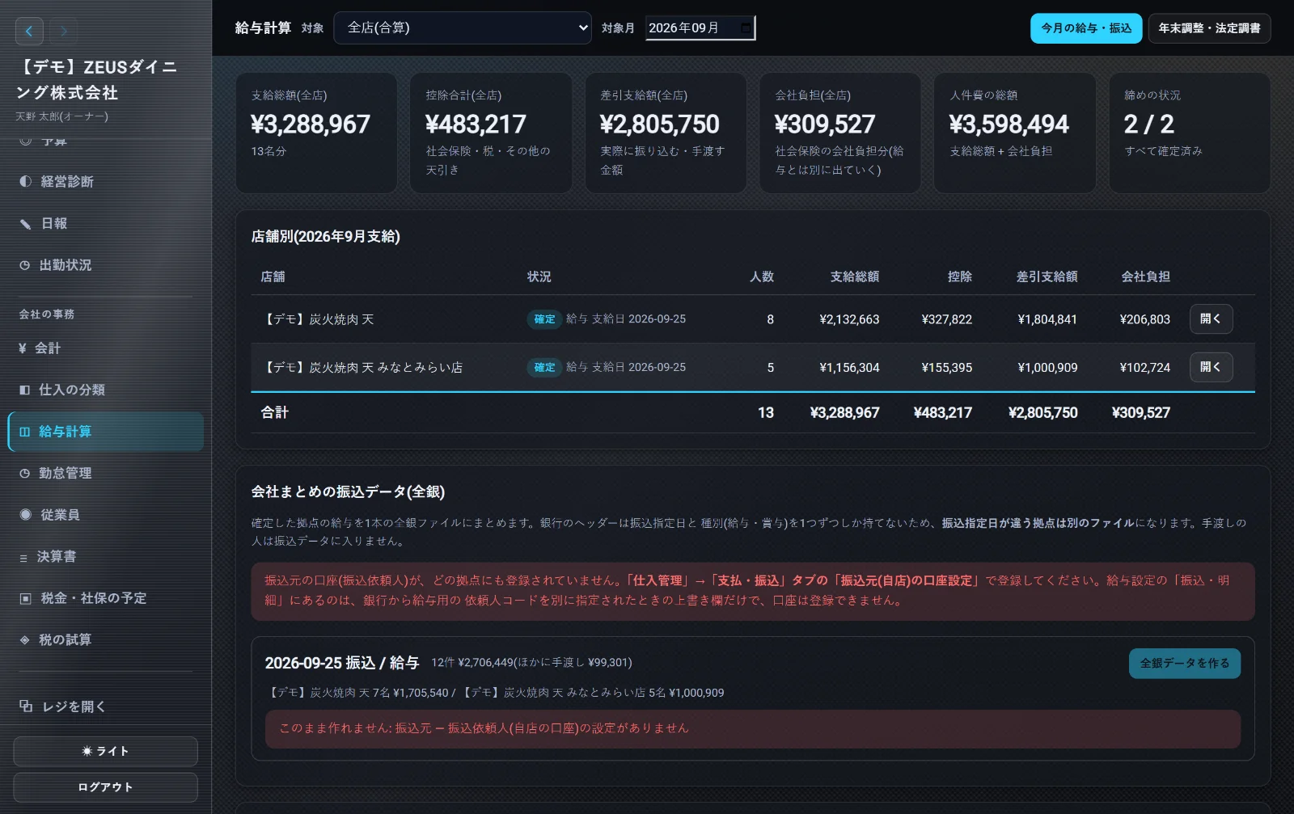This screenshot has width=1294, height=814.
Task: Click the 支給総額(全店) ¥3,288,967 card
Action: pos(316,133)
